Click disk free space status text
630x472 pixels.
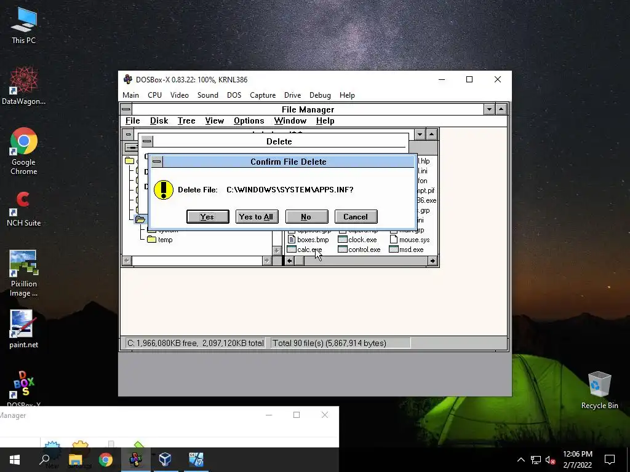coord(196,343)
